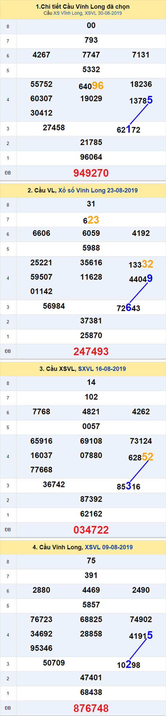Select the number 7768

(x=41, y=412)
